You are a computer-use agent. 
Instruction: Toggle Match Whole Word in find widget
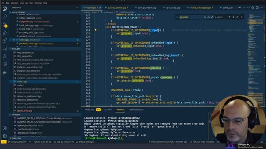click(209, 17)
